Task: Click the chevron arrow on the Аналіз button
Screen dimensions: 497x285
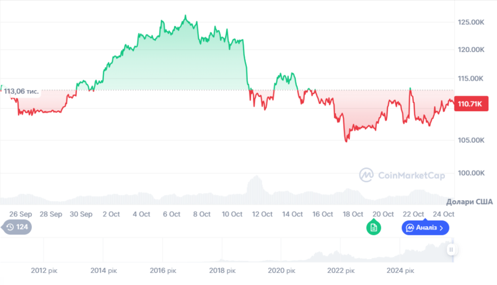Action: click(x=442, y=228)
